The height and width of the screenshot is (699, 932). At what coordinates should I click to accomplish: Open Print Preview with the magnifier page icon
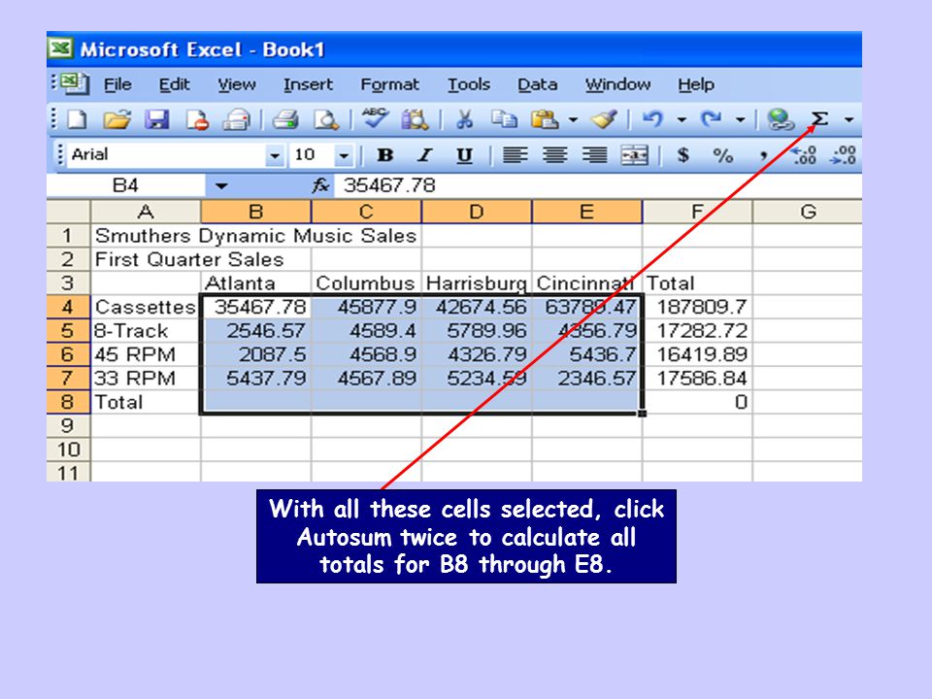(x=326, y=119)
